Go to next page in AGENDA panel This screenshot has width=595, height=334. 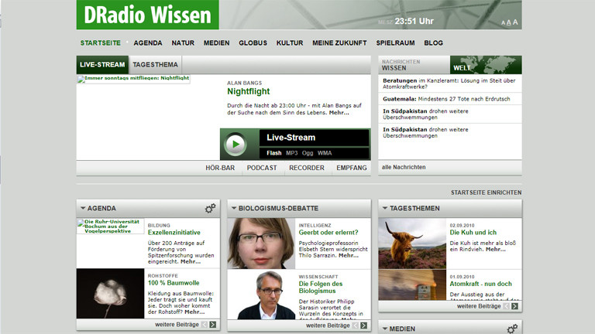click(213, 325)
